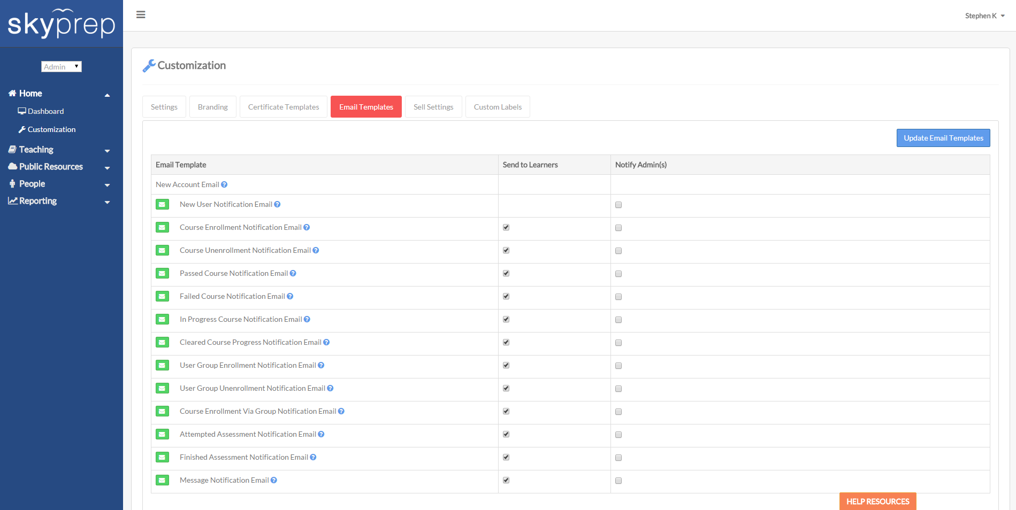Enable Notify Admin for Finished Assessment Notification Email
This screenshot has height=510, width=1016.
(618, 458)
